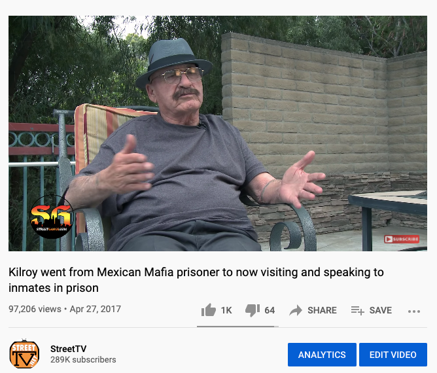Click the SAVE label
The image size is (437, 373).
[381, 310]
